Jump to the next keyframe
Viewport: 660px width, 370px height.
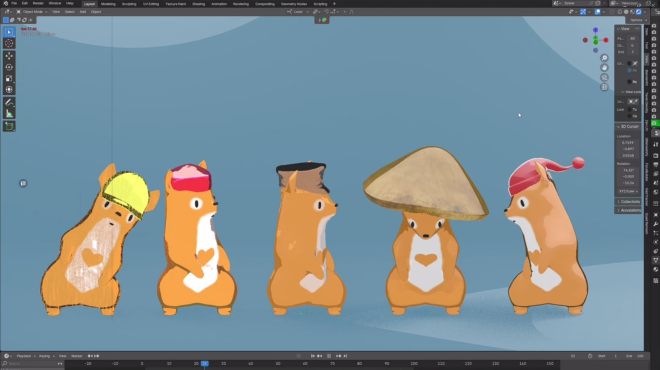(x=338, y=356)
